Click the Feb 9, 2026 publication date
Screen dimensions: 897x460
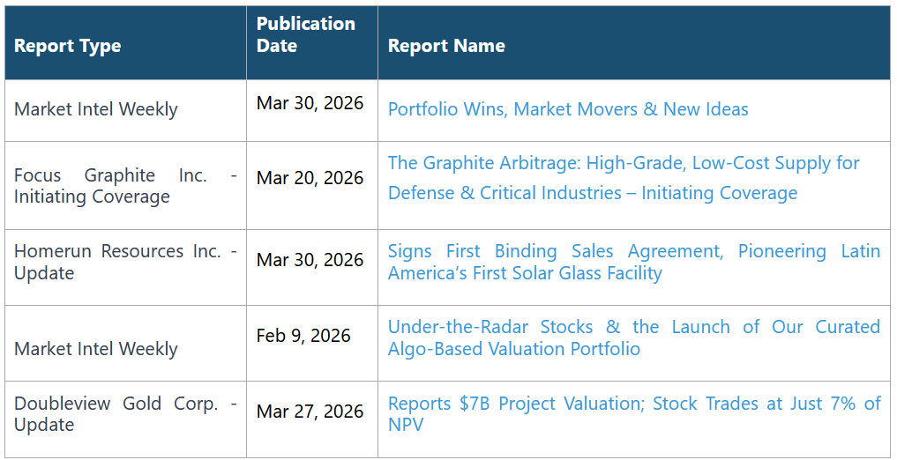pyautogui.click(x=303, y=336)
